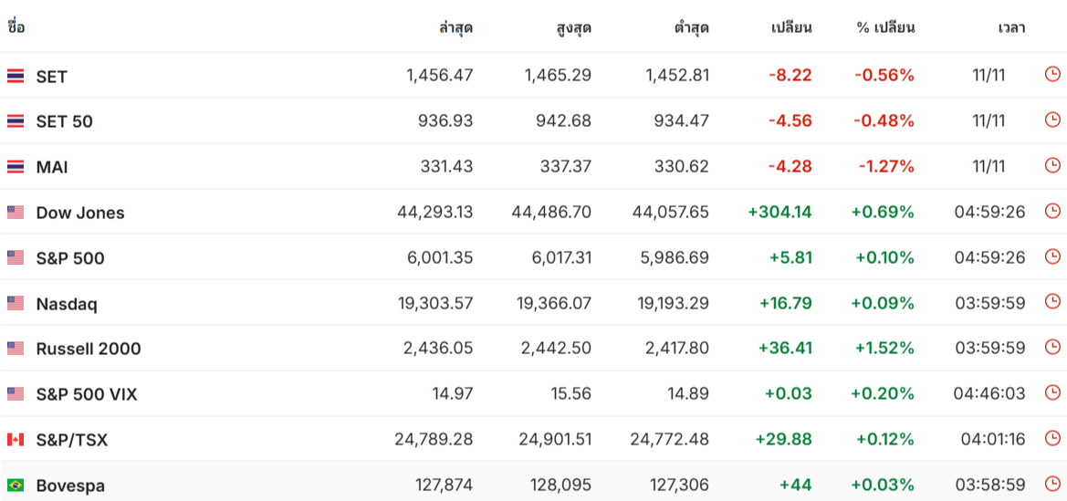Click the Canadian flag beside S&P/TSX
This screenshot has height=501, width=1067.
click(16, 440)
